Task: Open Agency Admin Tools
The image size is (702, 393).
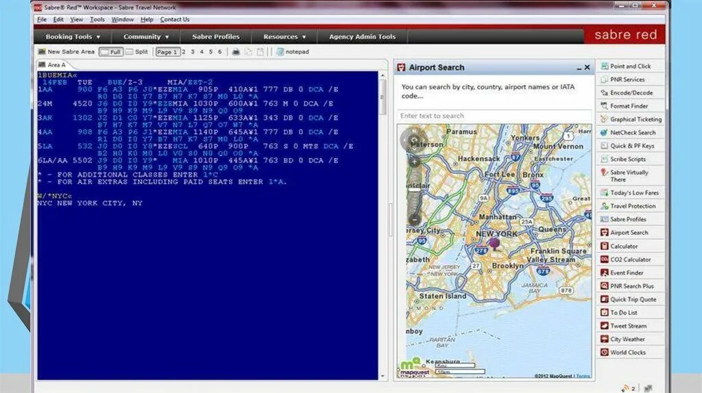Action: 362,37
